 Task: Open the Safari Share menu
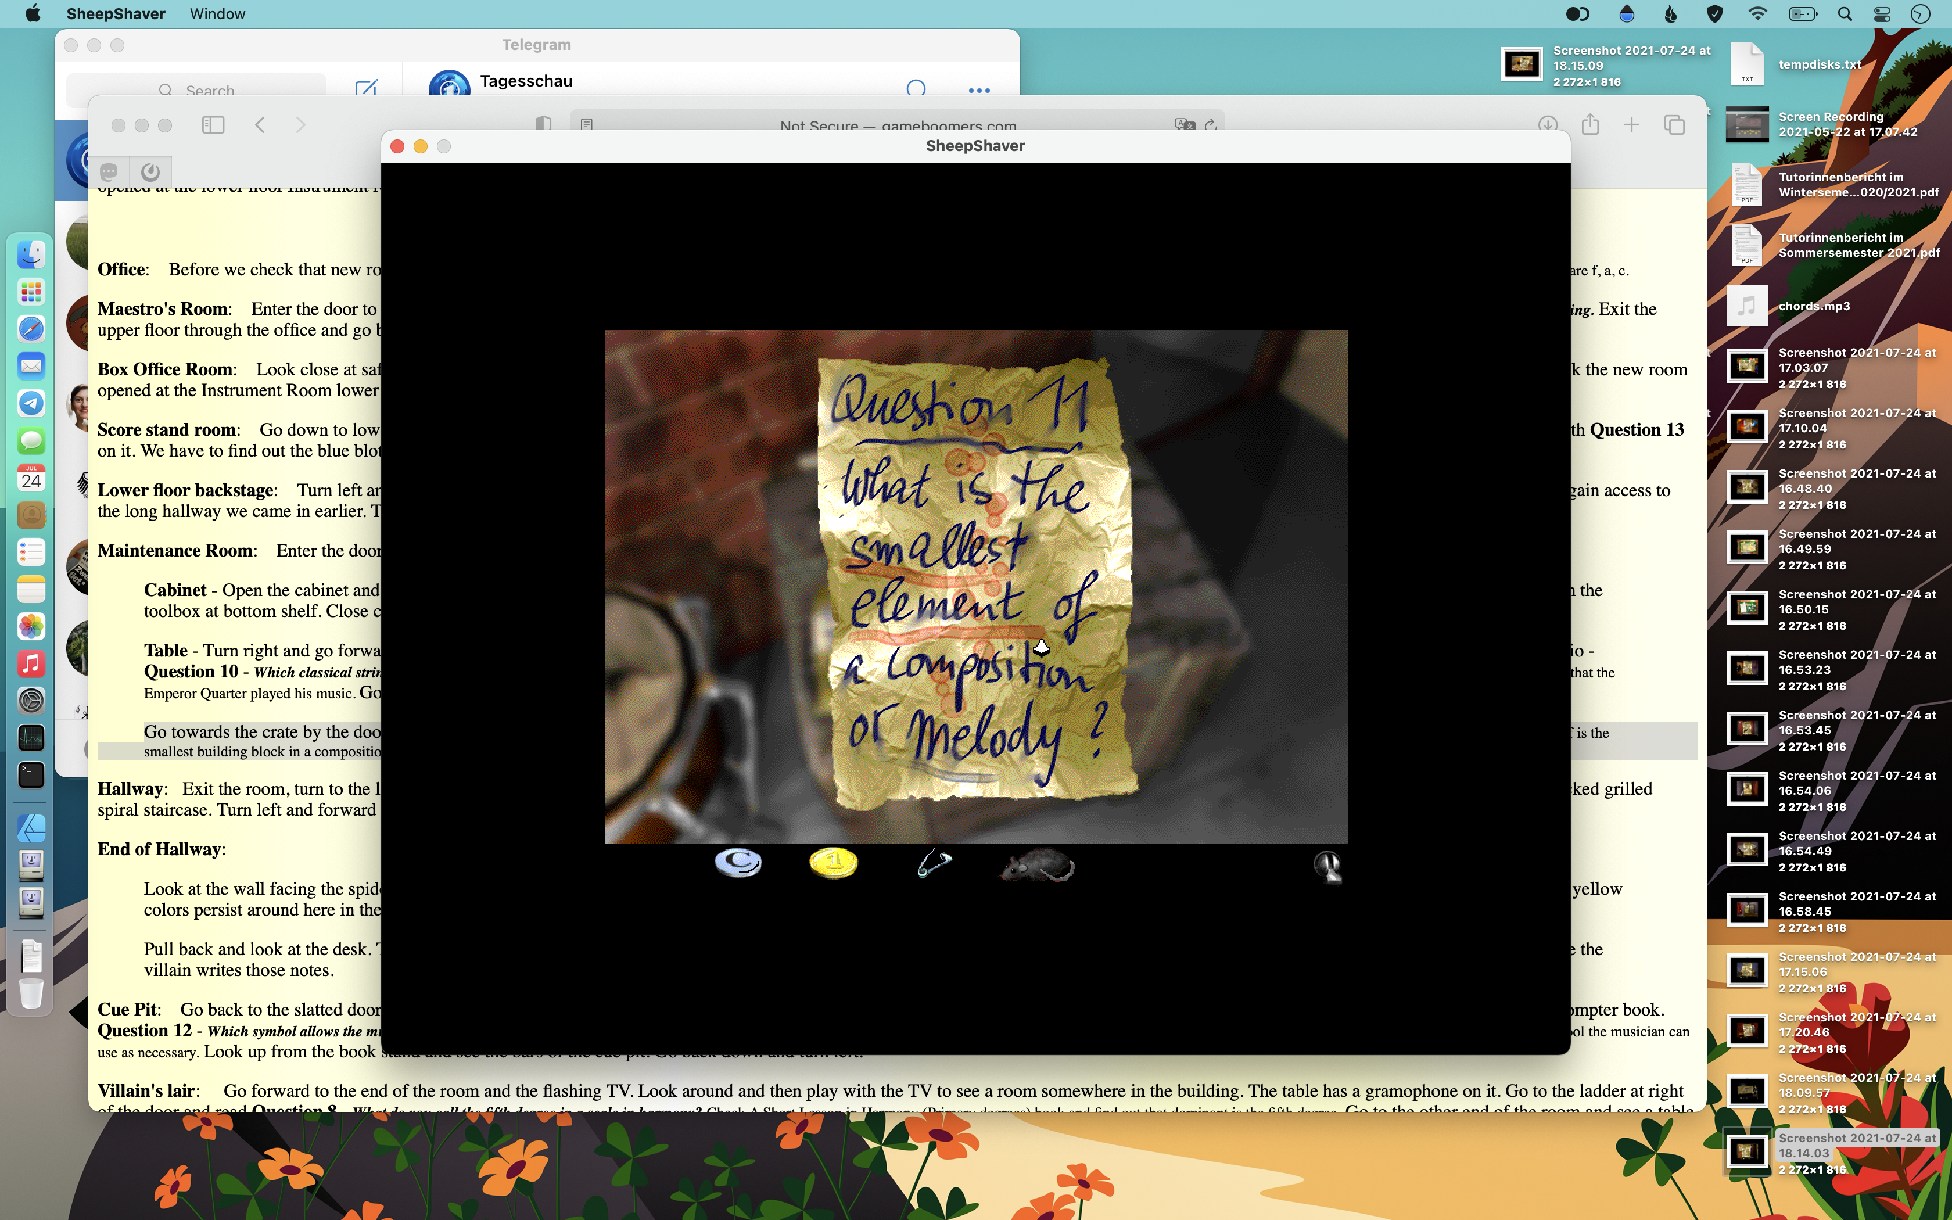tap(1590, 124)
